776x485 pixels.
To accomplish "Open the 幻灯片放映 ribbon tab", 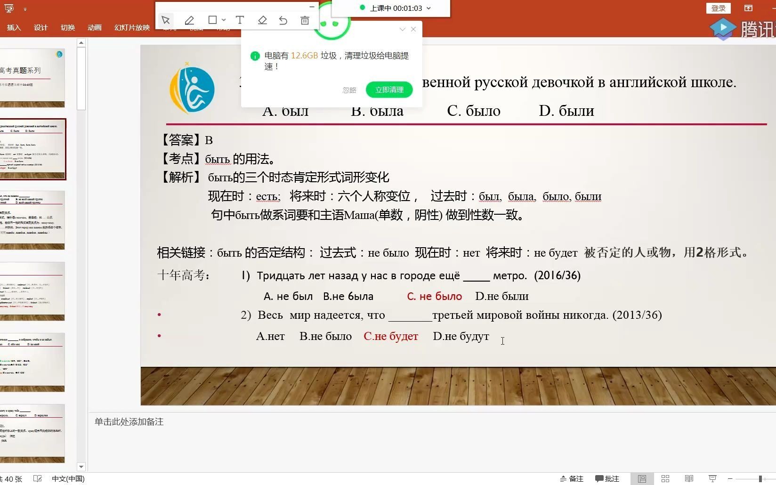I will click(132, 27).
